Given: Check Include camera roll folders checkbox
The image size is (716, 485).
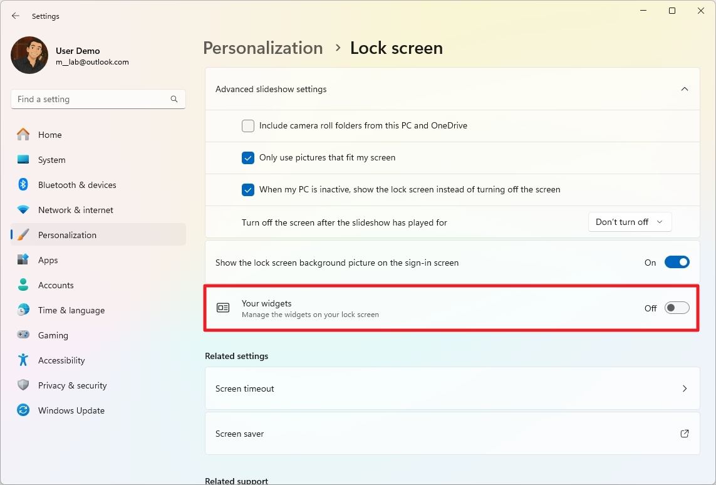Looking at the screenshot, I should [x=248, y=125].
